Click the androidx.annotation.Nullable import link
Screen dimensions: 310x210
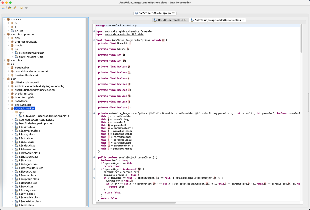click(x=124, y=34)
